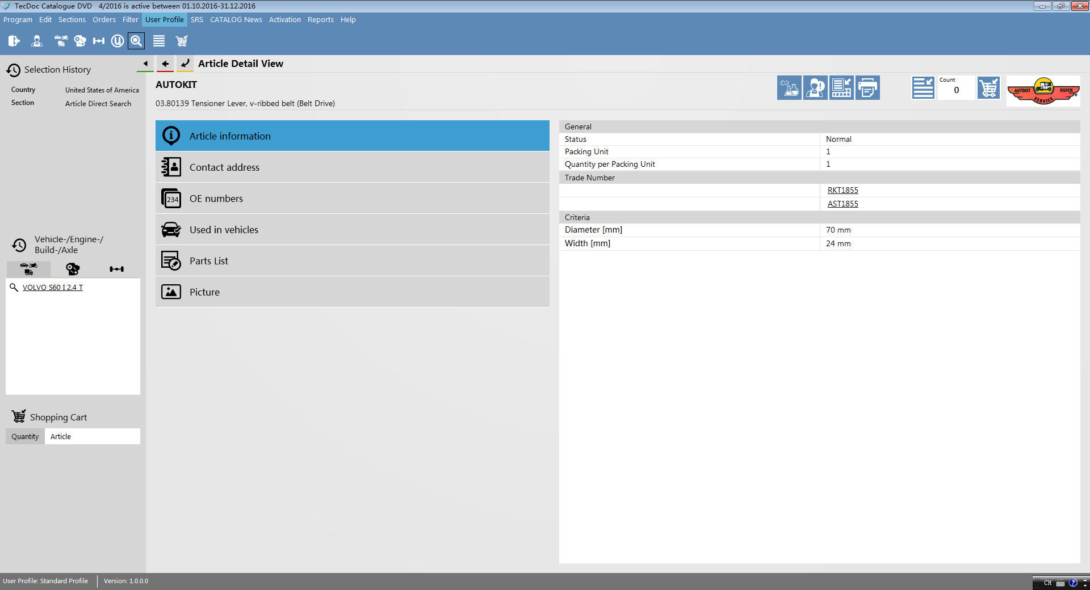Viewport: 1090px width, 590px height.
Task: Open the Reports menu
Action: (x=321, y=19)
